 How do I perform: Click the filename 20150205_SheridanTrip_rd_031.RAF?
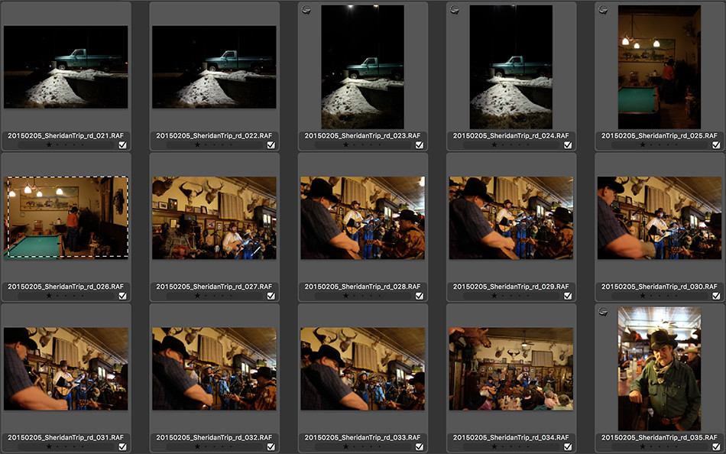pyautogui.click(x=66, y=437)
